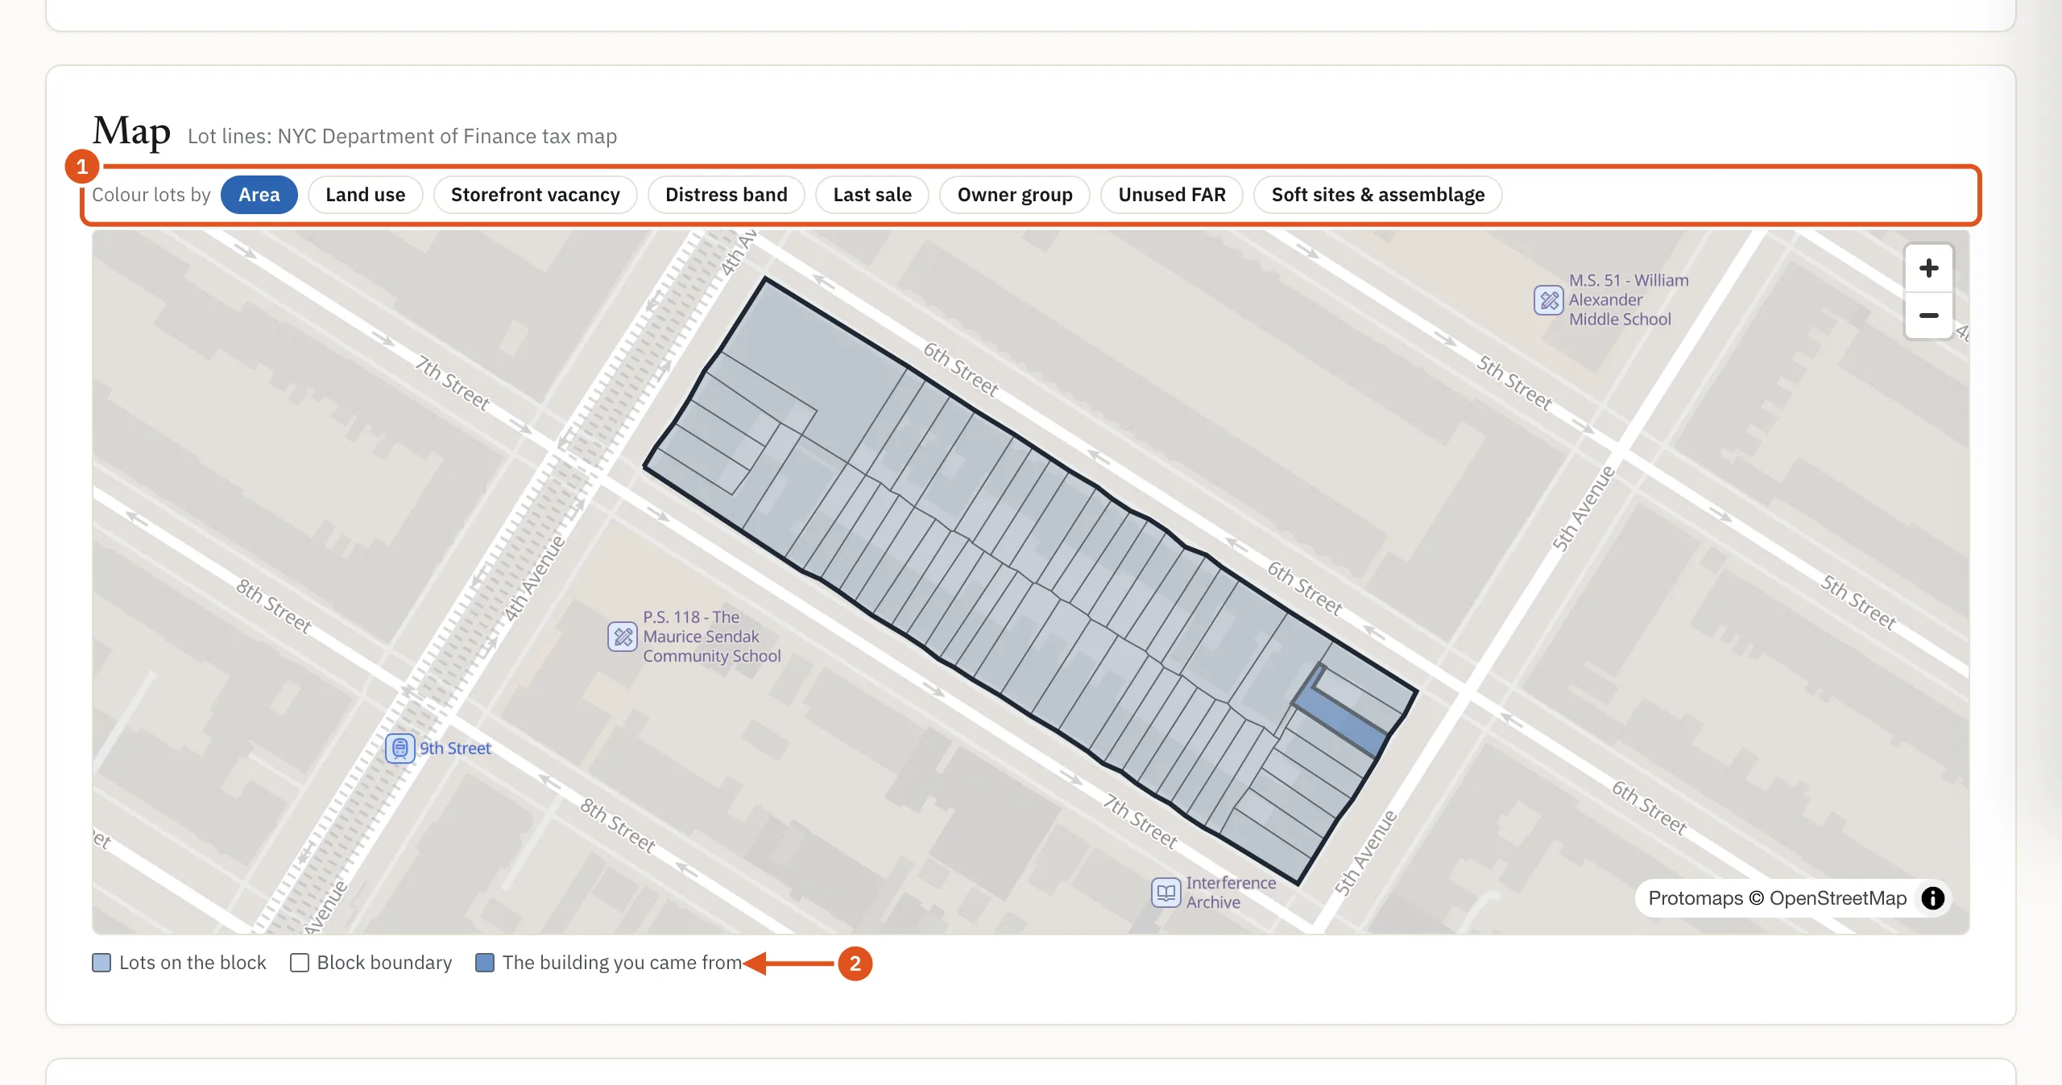Click 'The building you came from' legend text
The image size is (2062, 1085).
(622, 963)
